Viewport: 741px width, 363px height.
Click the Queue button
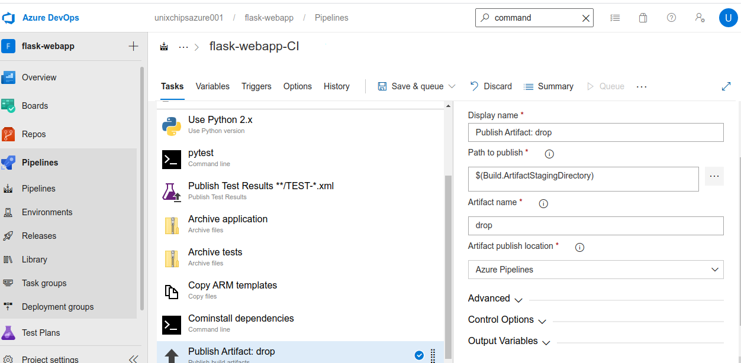tap(605, 86)
